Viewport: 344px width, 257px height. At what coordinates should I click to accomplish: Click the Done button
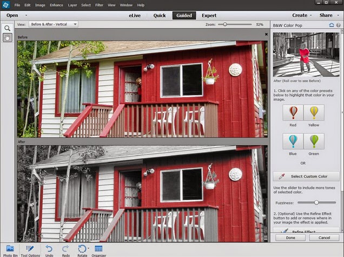point(290,238)
